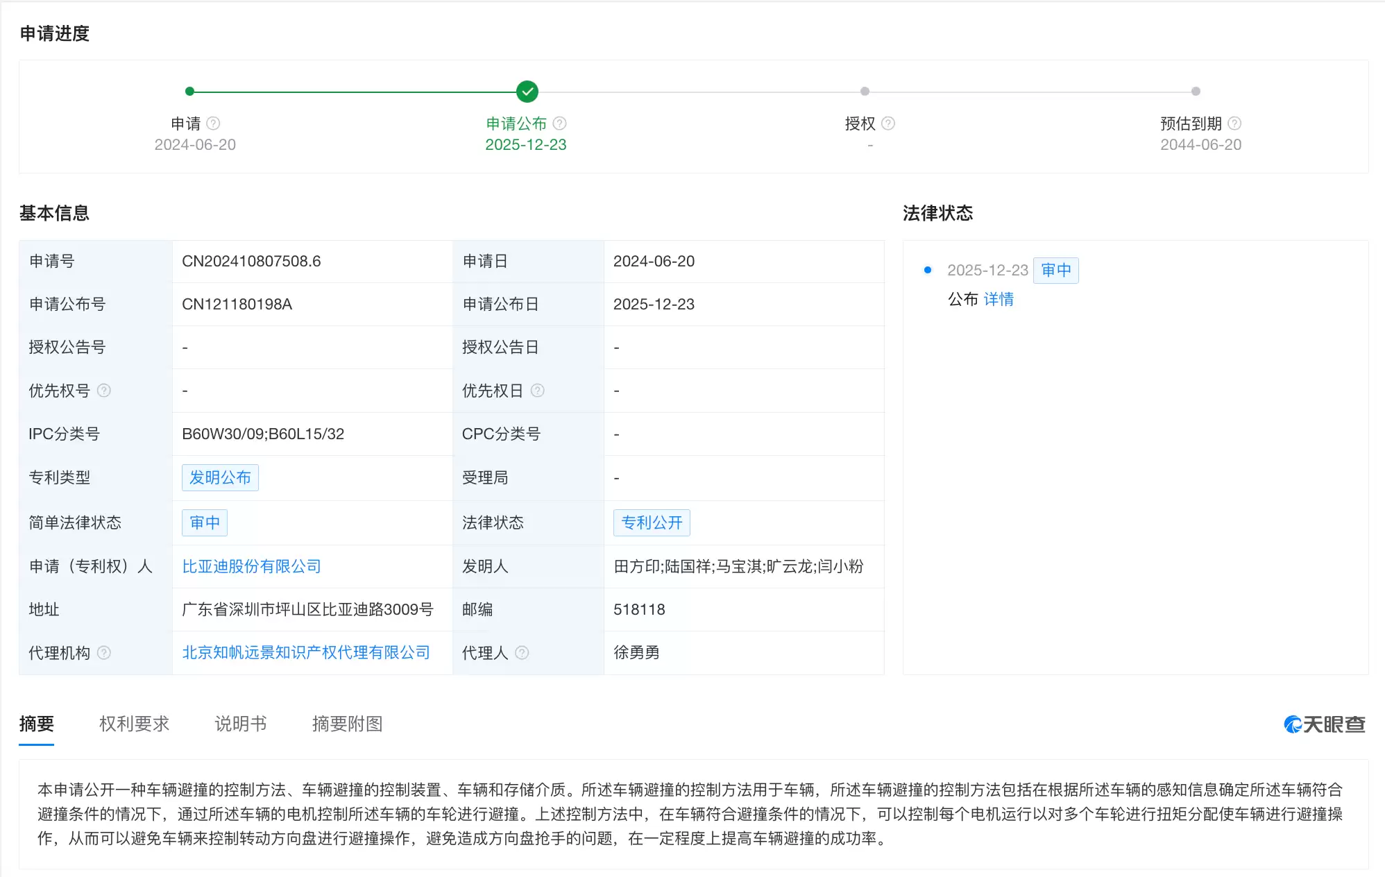Image resolution: width=1385 pixels, height=877 pixels.
Task: Switch to the 摘要附图 tab
Action: [347, 724]
